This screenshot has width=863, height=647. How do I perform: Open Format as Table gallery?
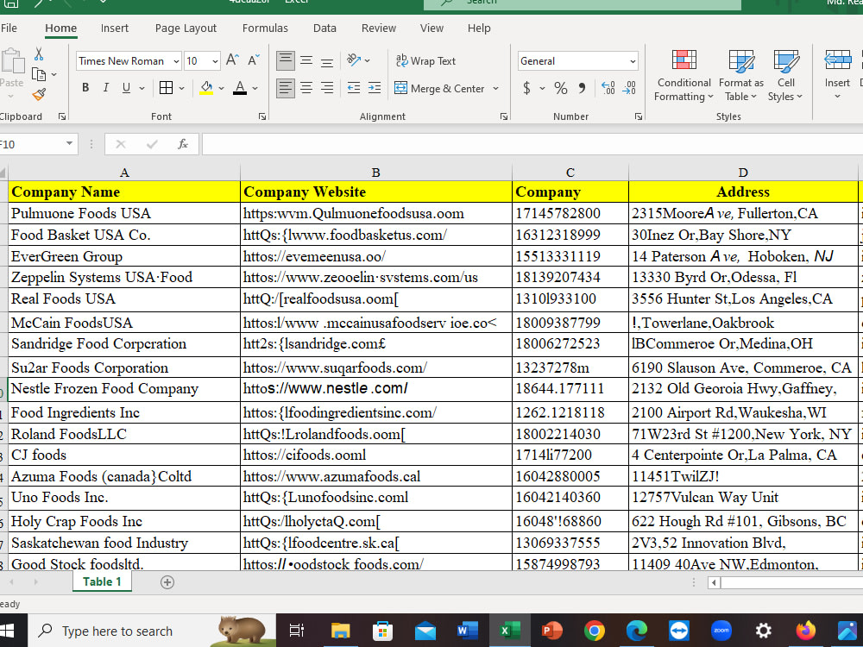(x=740, y=75)
